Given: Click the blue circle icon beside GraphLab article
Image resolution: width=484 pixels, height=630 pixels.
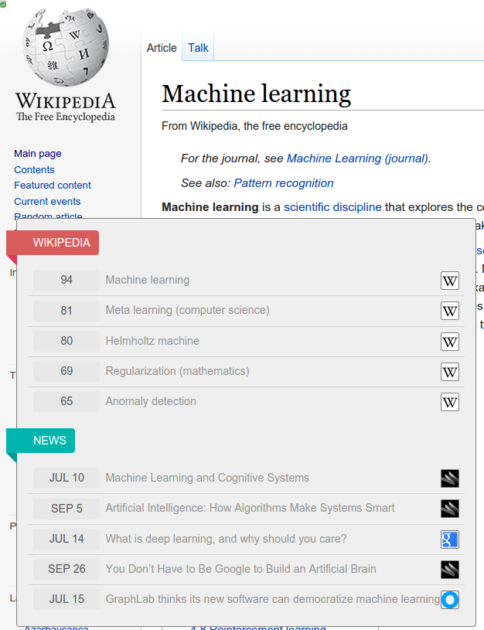Looking at the screenshot, I should pos(449,600).
